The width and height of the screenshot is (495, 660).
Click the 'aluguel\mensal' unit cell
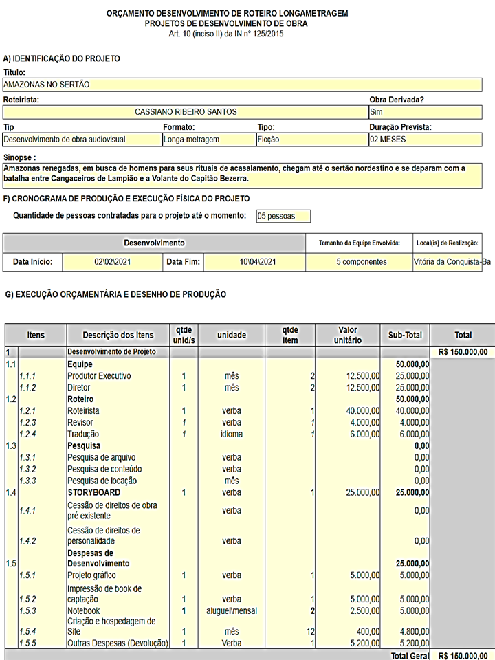[232, 611]
